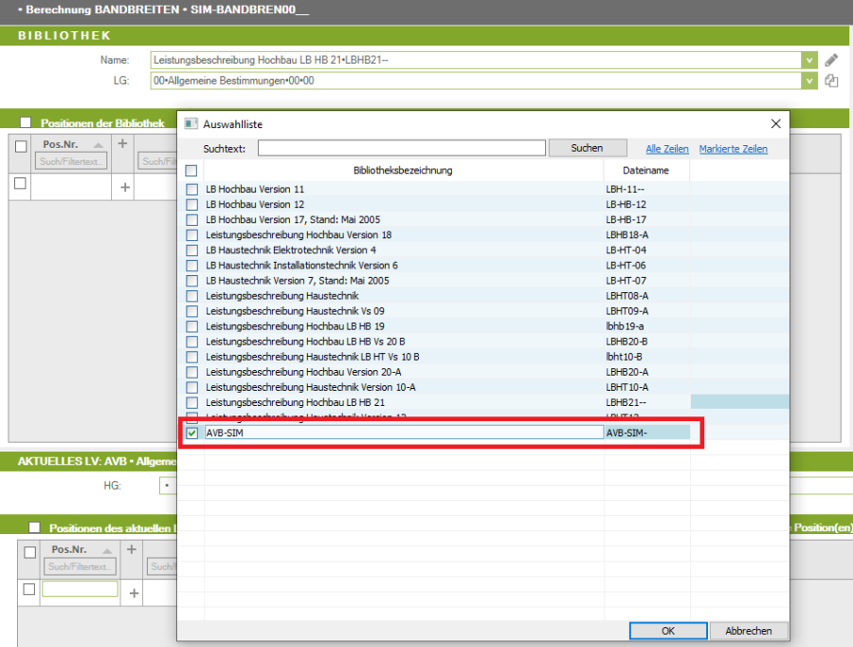The image size is (853, 647).
Task: Tick the checkbox for LB Hochbau Version 11
Action: (x=192, y=190)
